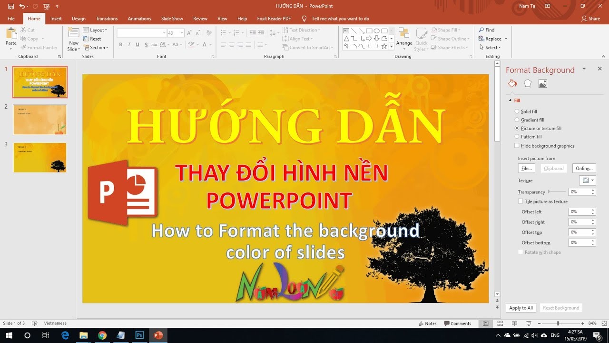609x343 pixels.
Task: Open the Fill & Line paint bucket tab
Action: pyautogui.click(x=512, y=83)
